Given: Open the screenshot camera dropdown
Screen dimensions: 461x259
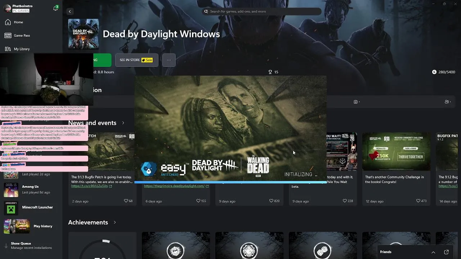Looking at the screenshot, I should click(x=357, y=102).
